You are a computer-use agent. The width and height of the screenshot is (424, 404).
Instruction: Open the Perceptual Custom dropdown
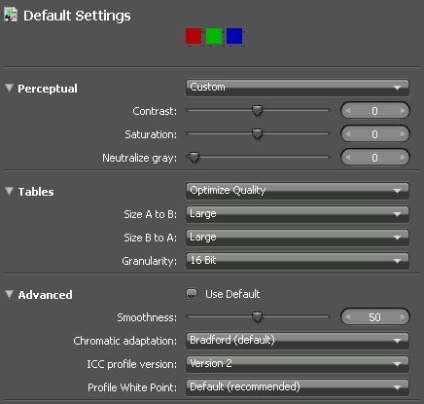point(298,88)
